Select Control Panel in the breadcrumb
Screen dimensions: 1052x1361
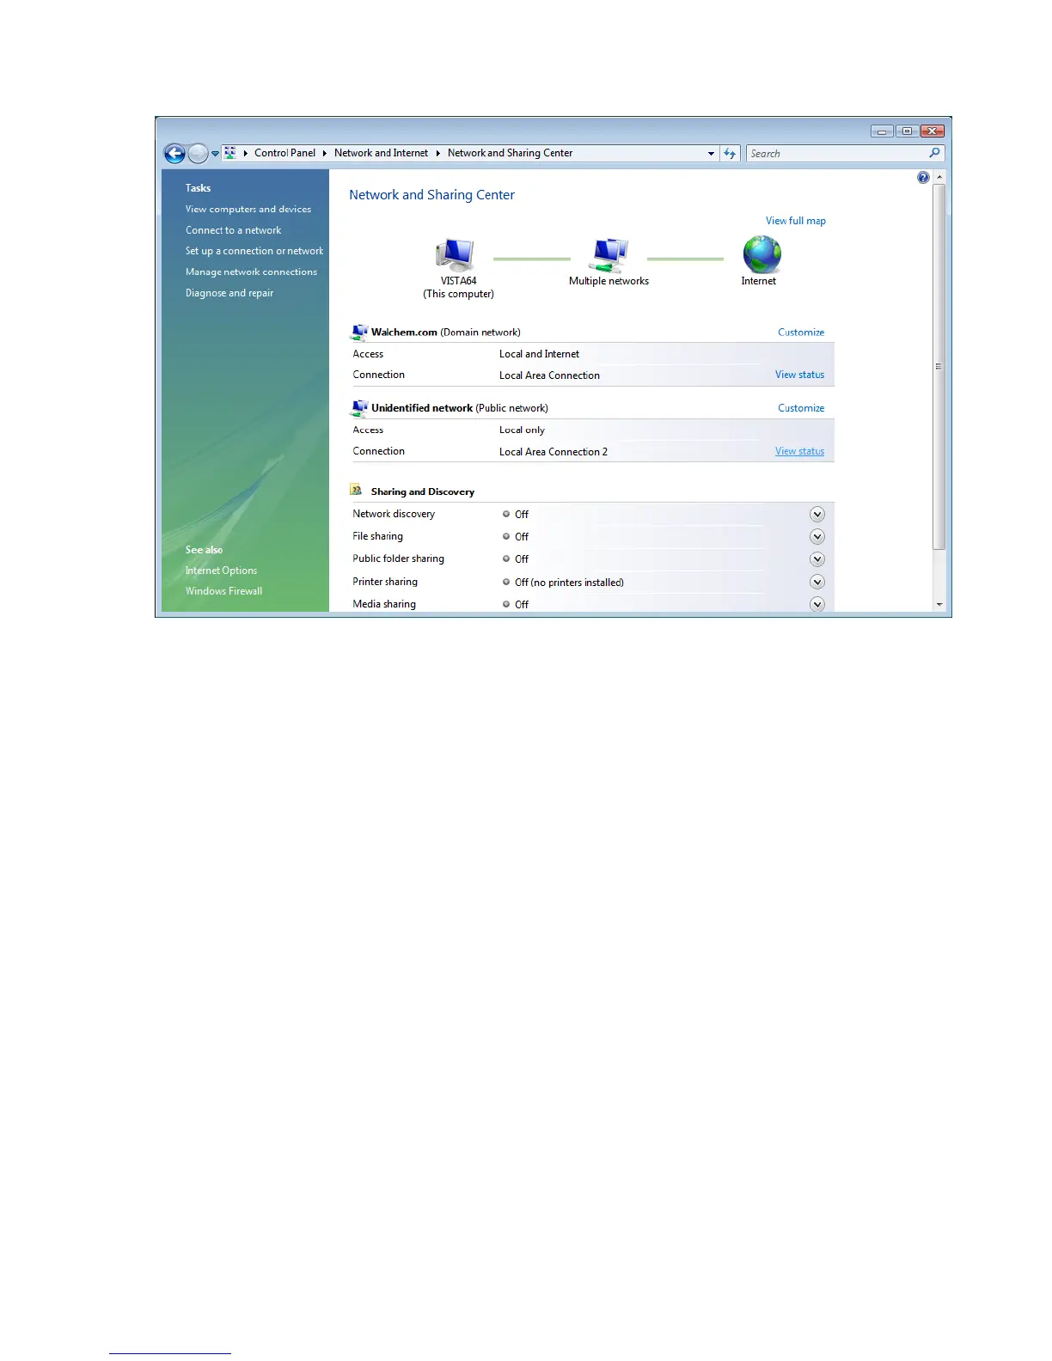[x=284, y=153]
